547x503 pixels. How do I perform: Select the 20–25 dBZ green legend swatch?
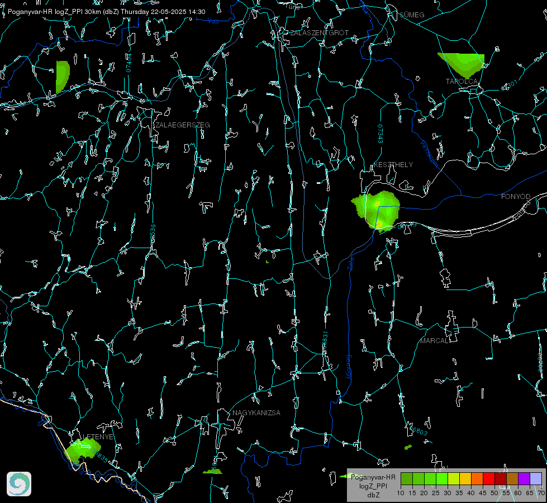pos(430,478)
